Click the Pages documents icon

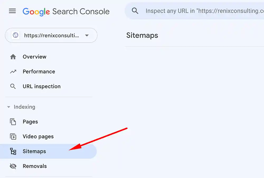pos(13,122)
